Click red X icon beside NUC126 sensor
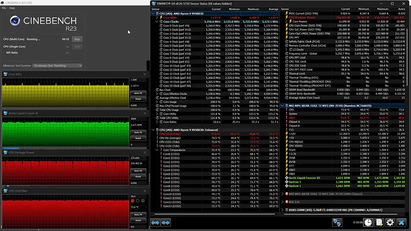The width and height of the screenshot is (411, 231). [287, 202]
